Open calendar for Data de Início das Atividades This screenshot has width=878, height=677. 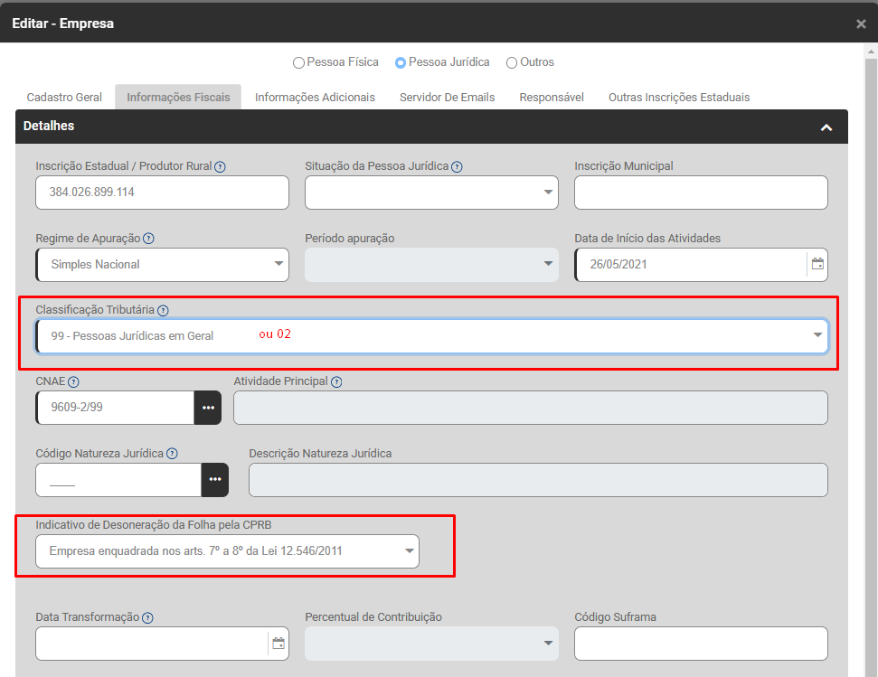click(817, 265)
